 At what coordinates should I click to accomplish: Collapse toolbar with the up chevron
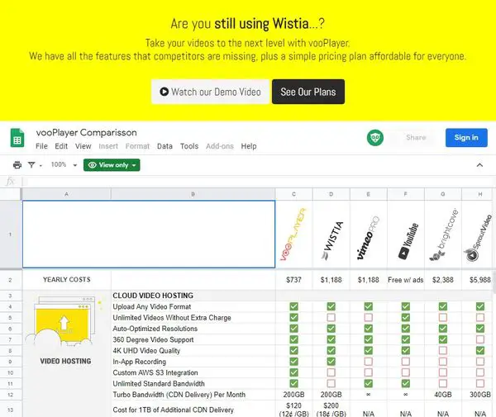pos(479,165)
